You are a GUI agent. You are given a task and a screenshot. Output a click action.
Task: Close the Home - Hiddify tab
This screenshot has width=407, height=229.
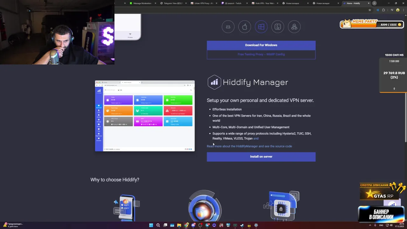pos(369,3)
